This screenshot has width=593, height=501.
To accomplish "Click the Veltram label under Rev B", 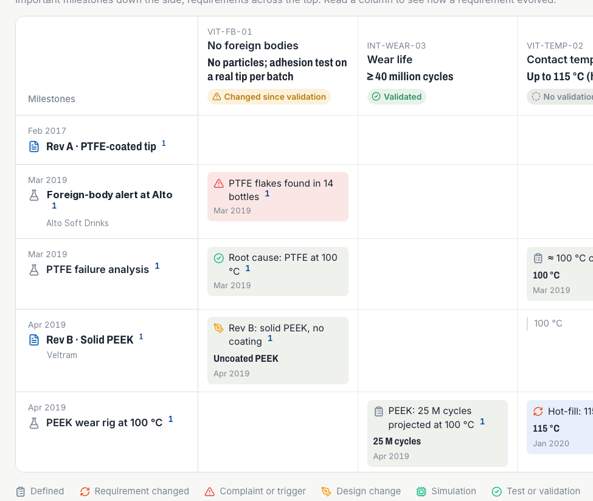I will coord(61,355).
